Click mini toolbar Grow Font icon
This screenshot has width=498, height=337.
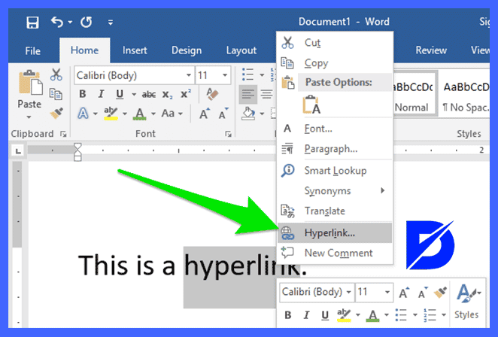coord(404,293)
